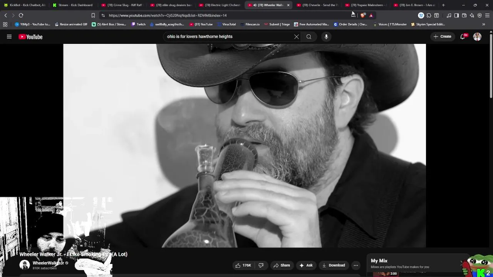The image size is (493, 277).
Task: Open Brave VPN shield icon
Action: point(480,15)
